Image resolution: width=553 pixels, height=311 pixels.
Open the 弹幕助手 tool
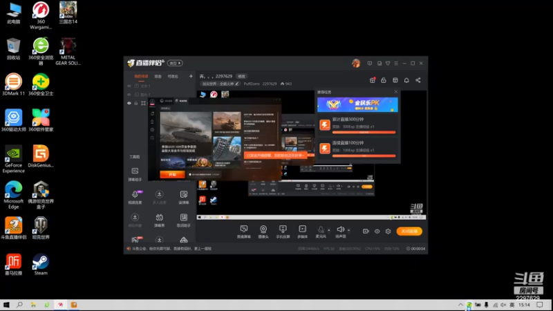[x=135, y=174]
